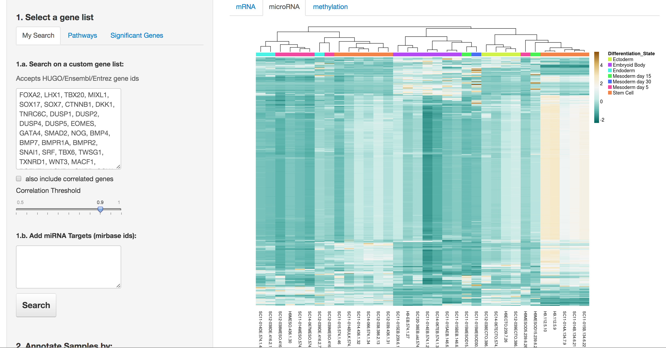Click sample label SC11-014DE.574.1.4

[x=260, y=329]
